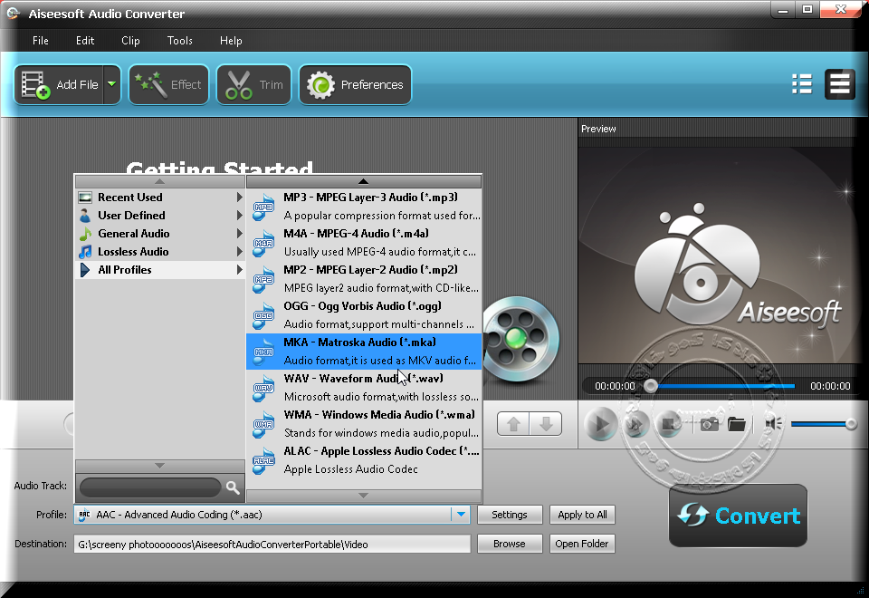Move item up with up arrow button
Screen dimensions: 869x598
click(x=513, y=424)
